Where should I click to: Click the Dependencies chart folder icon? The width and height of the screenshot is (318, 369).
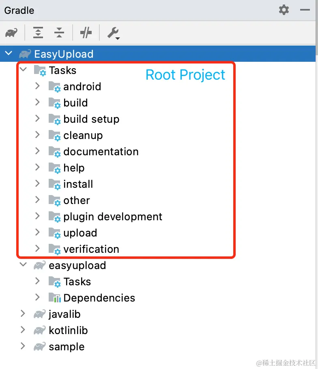coord(54,298)
